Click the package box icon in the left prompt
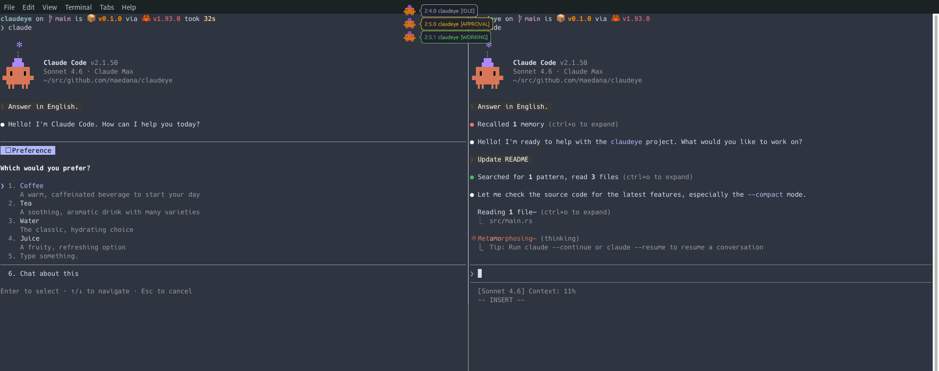Viewport: 939px width, 371px height. [91, 19]
